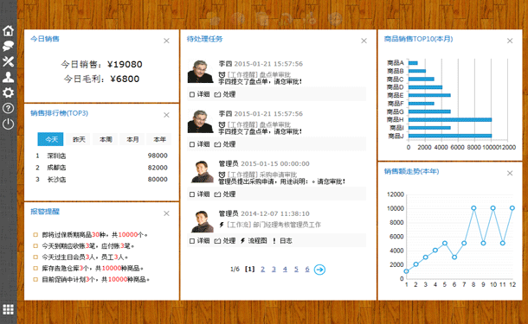Click 处理 under the 部门经理考核 task
The width and height of the screenshot is (528, 324).
click(x=225, y=241)
